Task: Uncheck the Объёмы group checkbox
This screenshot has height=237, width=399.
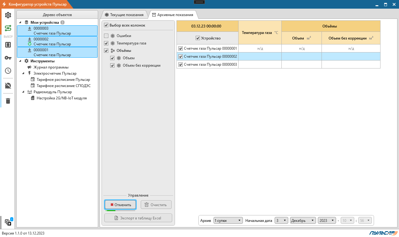Action: coord(106,51)
